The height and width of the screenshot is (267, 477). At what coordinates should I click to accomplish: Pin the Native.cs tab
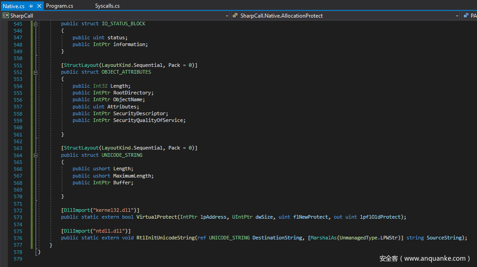pyautogui.click(x=31, y=6)
